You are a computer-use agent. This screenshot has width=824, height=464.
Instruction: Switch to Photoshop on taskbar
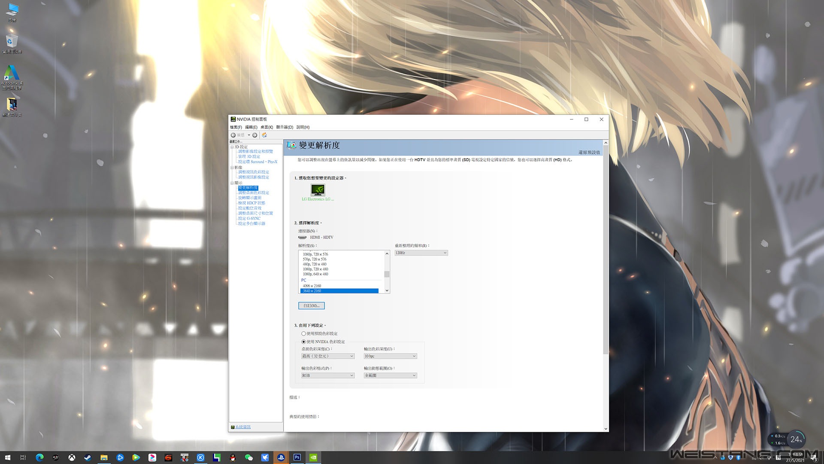(x=297, y=458)
